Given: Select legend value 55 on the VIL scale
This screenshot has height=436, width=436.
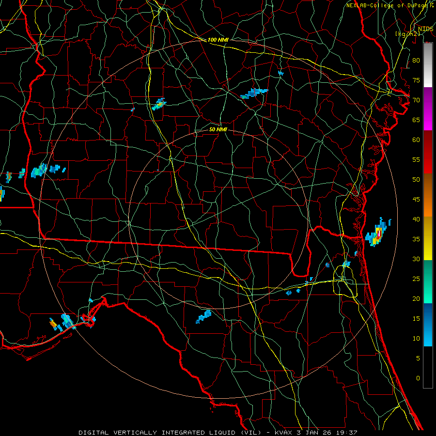Looking at the screenshot, I should (416, 159).
